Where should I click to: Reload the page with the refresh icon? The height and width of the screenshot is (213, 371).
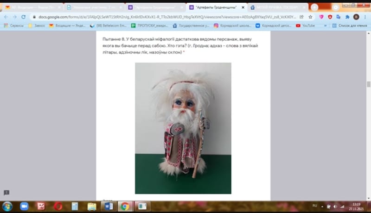pos(23,17)
